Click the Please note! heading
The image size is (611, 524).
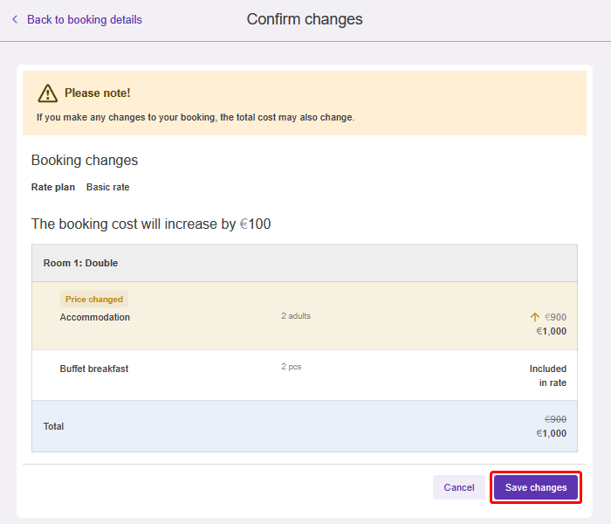click(x=97, y=93)
